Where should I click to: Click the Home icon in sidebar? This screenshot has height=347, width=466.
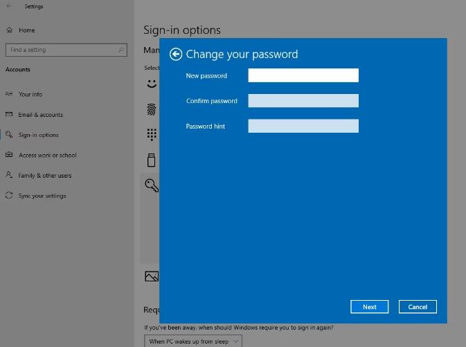(10, 30)
